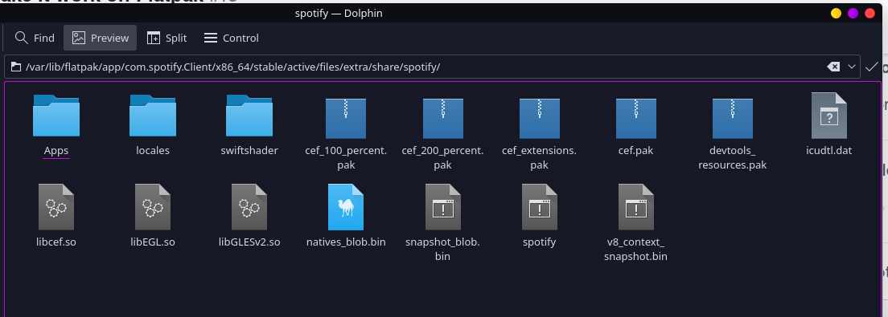Expand the location bar history dropdown
Image resolution: width=888 pixels, height=317 pixels.
pos(851,67)
